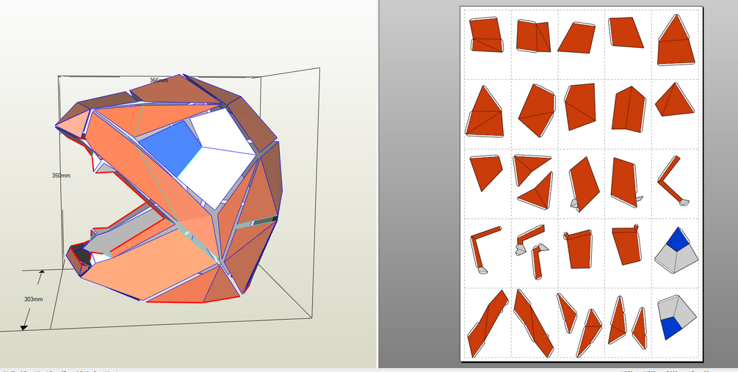
Task: Click the small triangle part ending the second row
Action: 674,99
